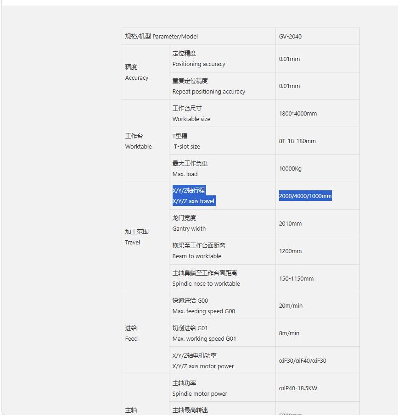Click highlighted X/Y/Z axis travel text
This screenshot has height=415, width=398.
(x=193, y=201)
